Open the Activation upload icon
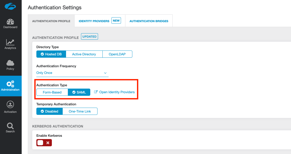291x154 pixels. pos(10,105)
